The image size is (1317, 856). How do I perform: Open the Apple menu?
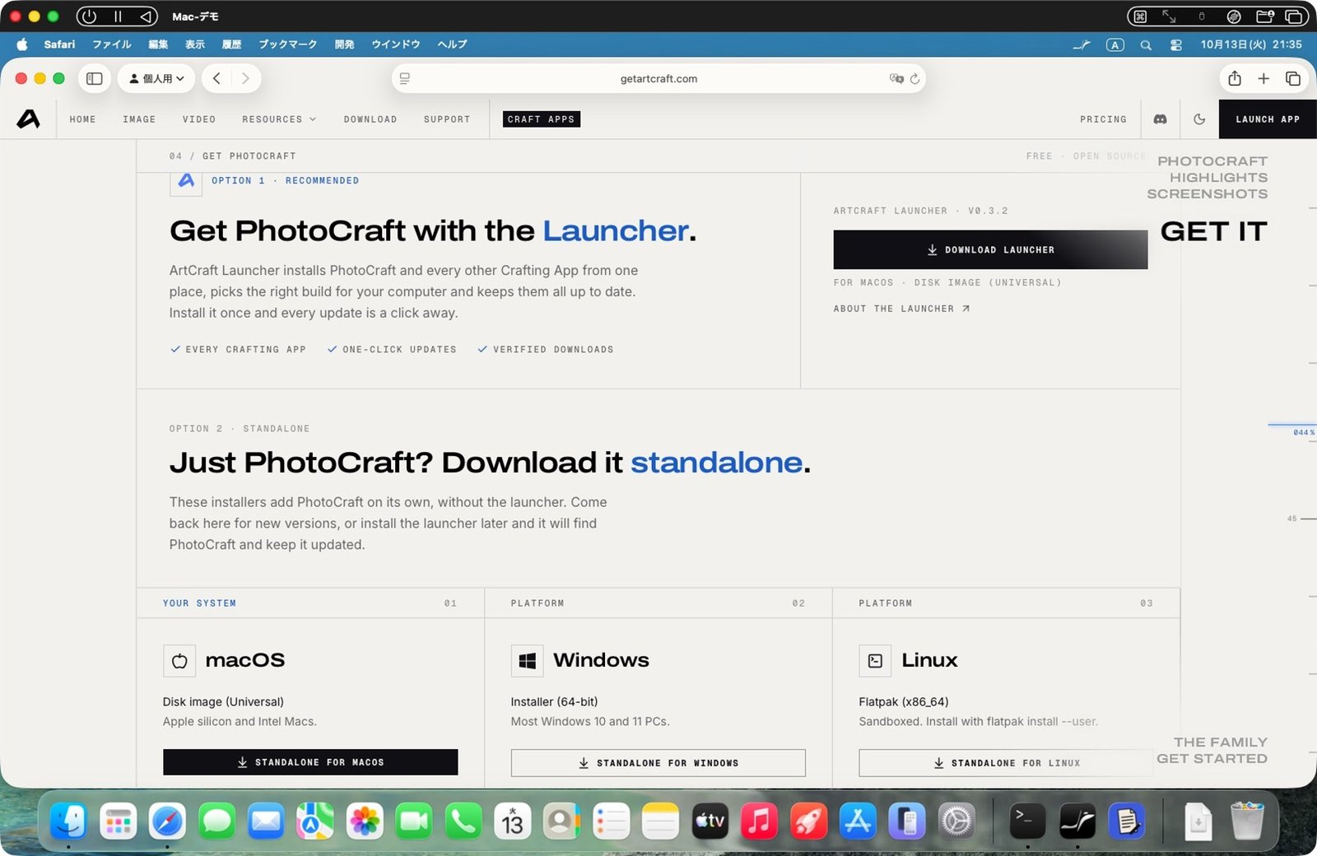click(22, 44)
